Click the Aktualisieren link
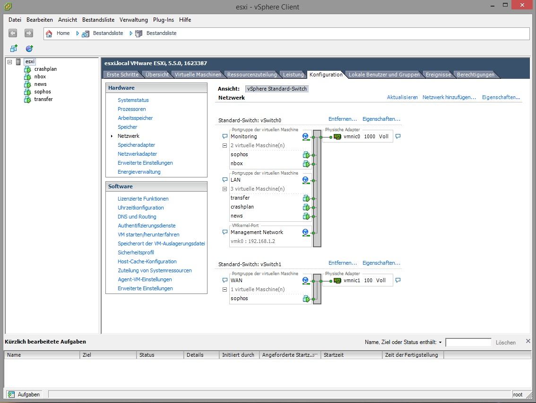 pyautogui.click(x=402, y=97)
